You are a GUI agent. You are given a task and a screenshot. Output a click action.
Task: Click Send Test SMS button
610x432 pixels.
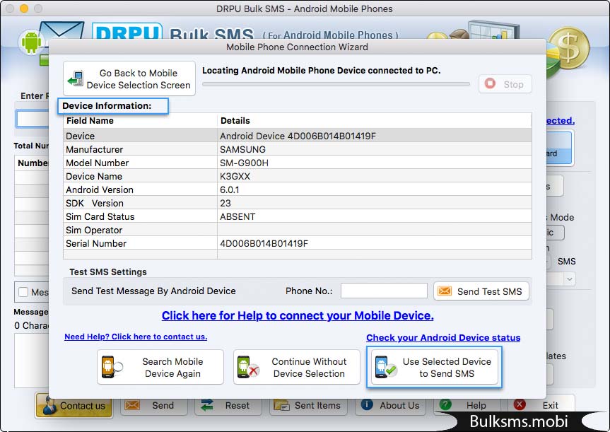(481, 291)
